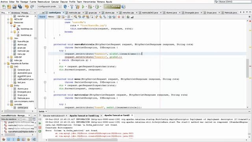Collapse the Entity package node
This screenshot has width=252, height=142.
pos(8,86)
